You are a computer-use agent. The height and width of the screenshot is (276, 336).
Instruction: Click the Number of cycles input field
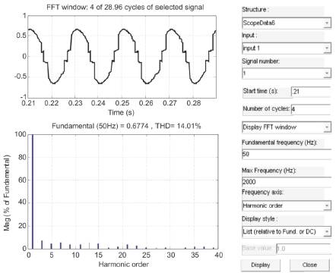click(311, 109)
